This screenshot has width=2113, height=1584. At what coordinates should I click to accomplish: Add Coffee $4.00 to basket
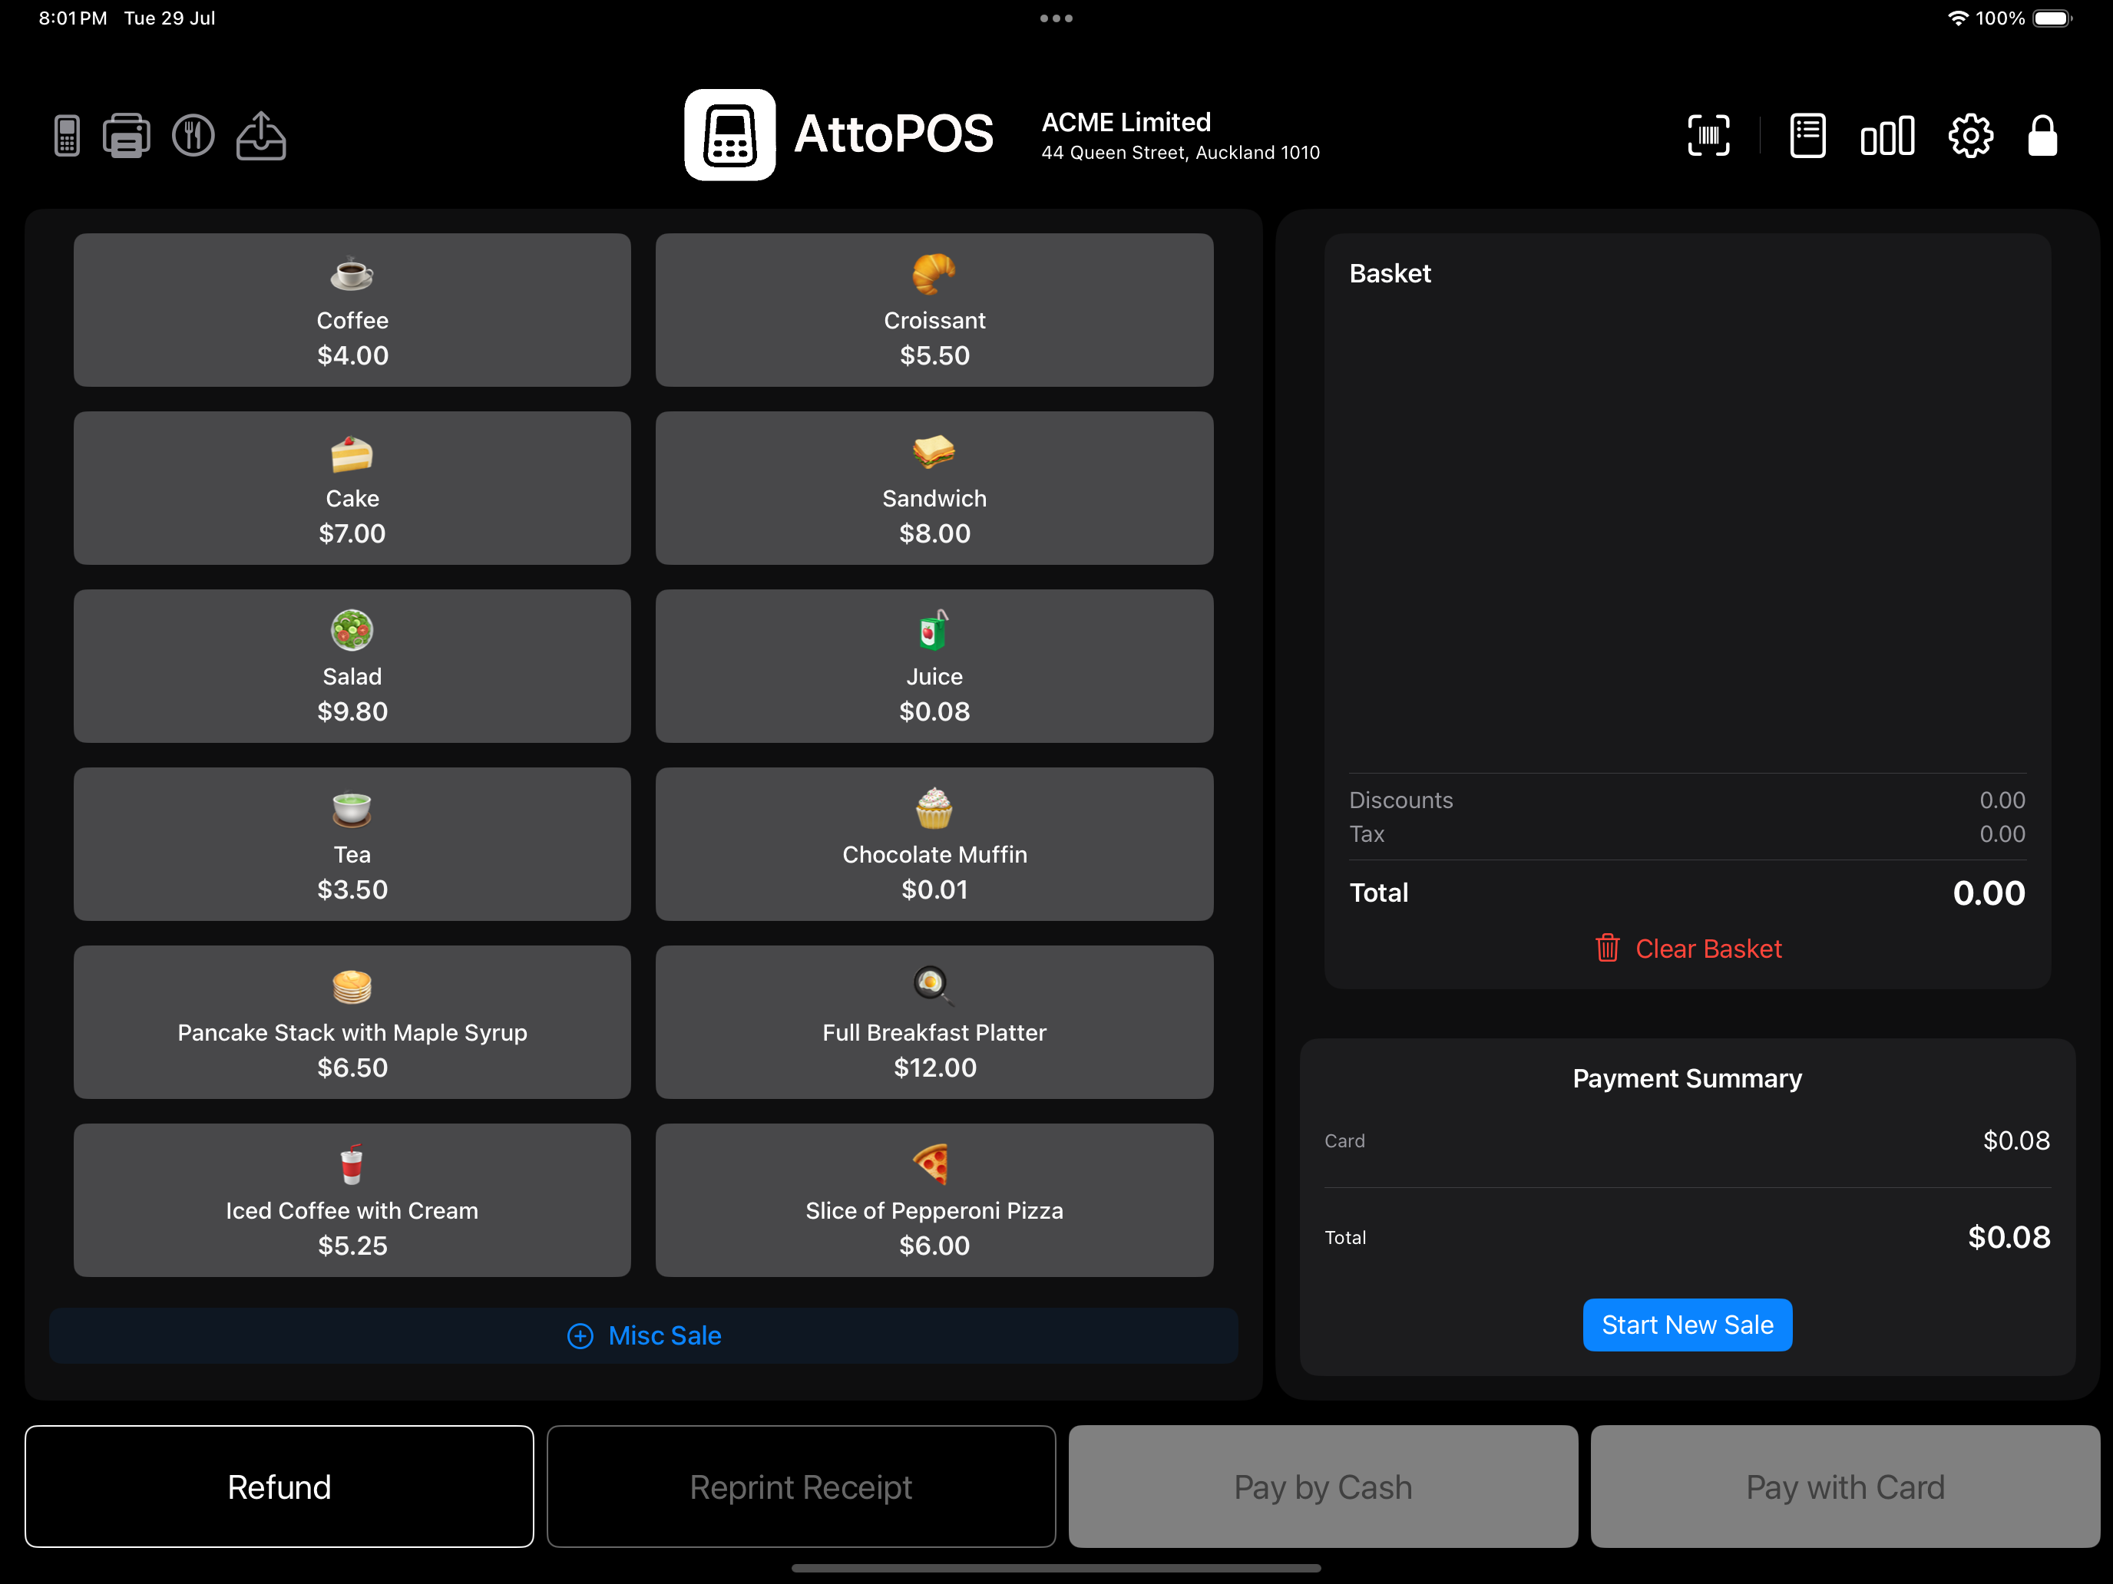(352, 310)
